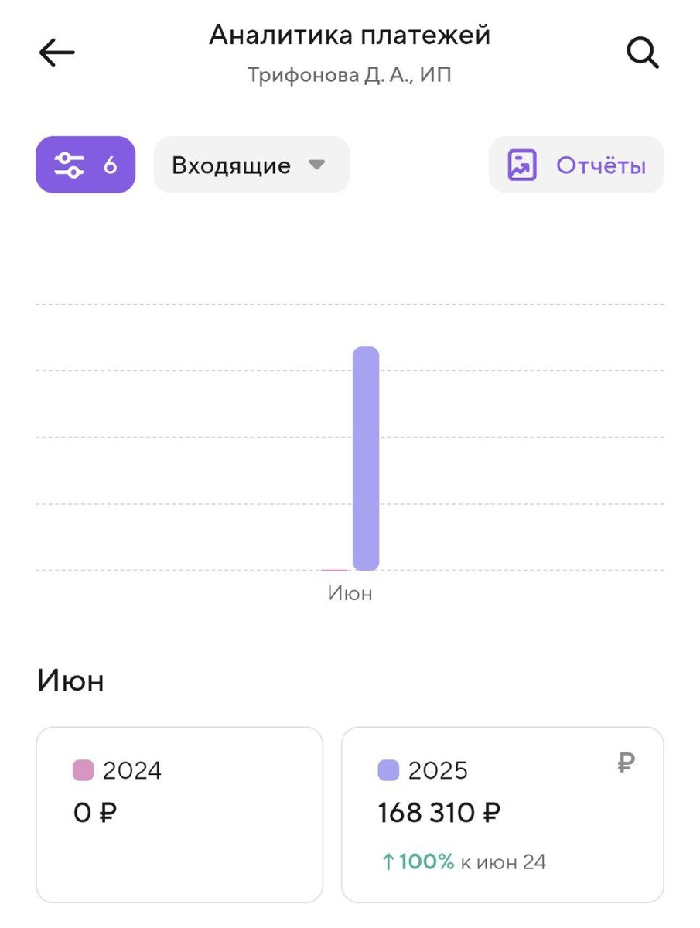Click the green growth arrow icon
Viewport: 700px width, 928px height.
pyautogui.click(x=388, y=862)
